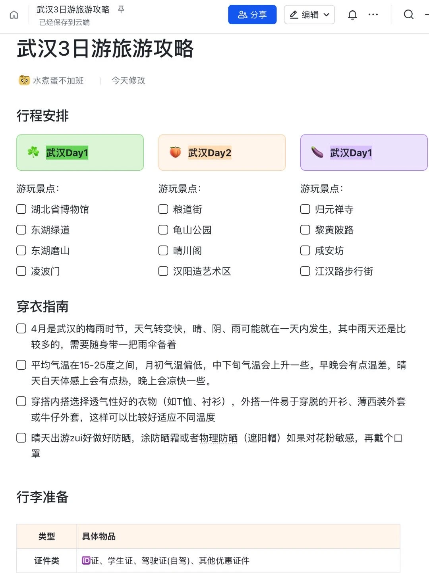
Task: Click the peach emoji on Day2 card
Action: pyautogui.click(x=175, y=152)
